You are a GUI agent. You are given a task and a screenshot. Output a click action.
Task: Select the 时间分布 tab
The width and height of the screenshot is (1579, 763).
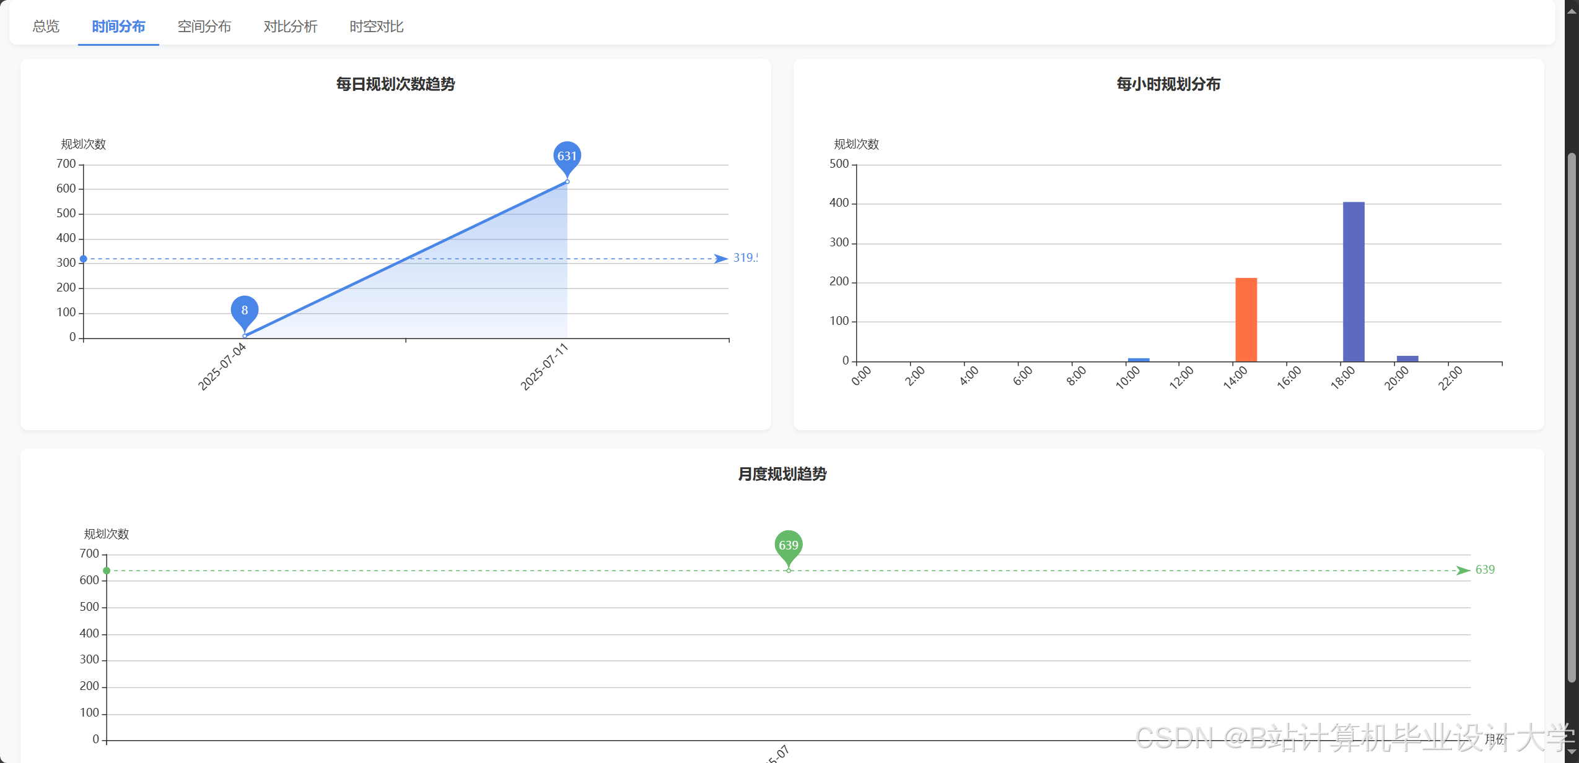pos(118,27)
